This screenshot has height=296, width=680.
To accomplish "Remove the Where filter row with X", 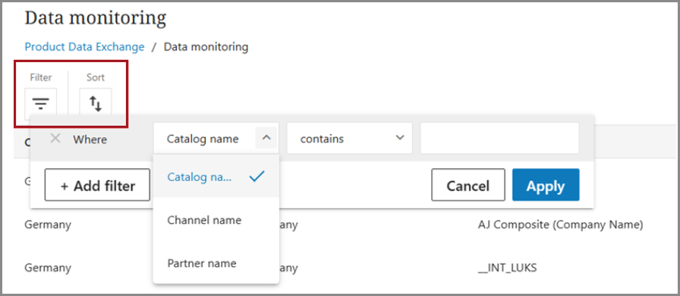I will click(55, 139).
